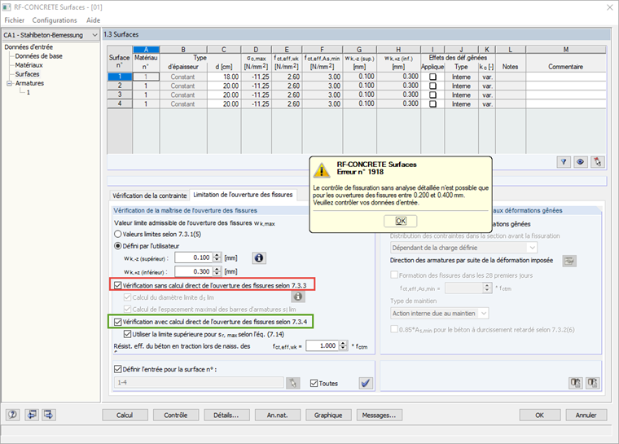Click the wk,+z (inférieur) 0.300 input field
The image size is (619, 444).
pyautogui.click(x=194, y=271)
